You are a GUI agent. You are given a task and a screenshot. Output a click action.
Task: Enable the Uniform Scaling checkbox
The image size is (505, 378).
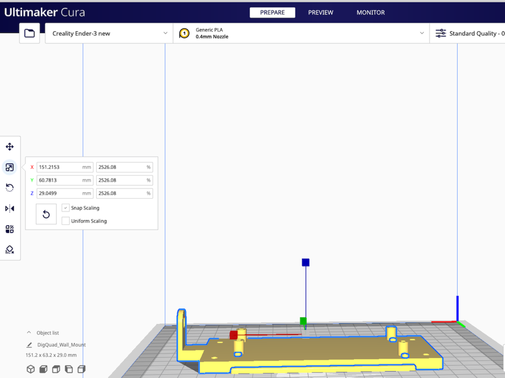pyautogui.click(x=66, y=221)
